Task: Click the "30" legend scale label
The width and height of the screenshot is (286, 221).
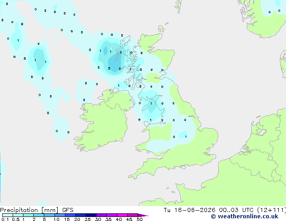Action: [98, 219]
